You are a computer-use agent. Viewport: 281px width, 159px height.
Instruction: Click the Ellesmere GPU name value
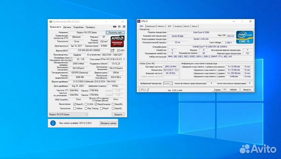point(76,37)
